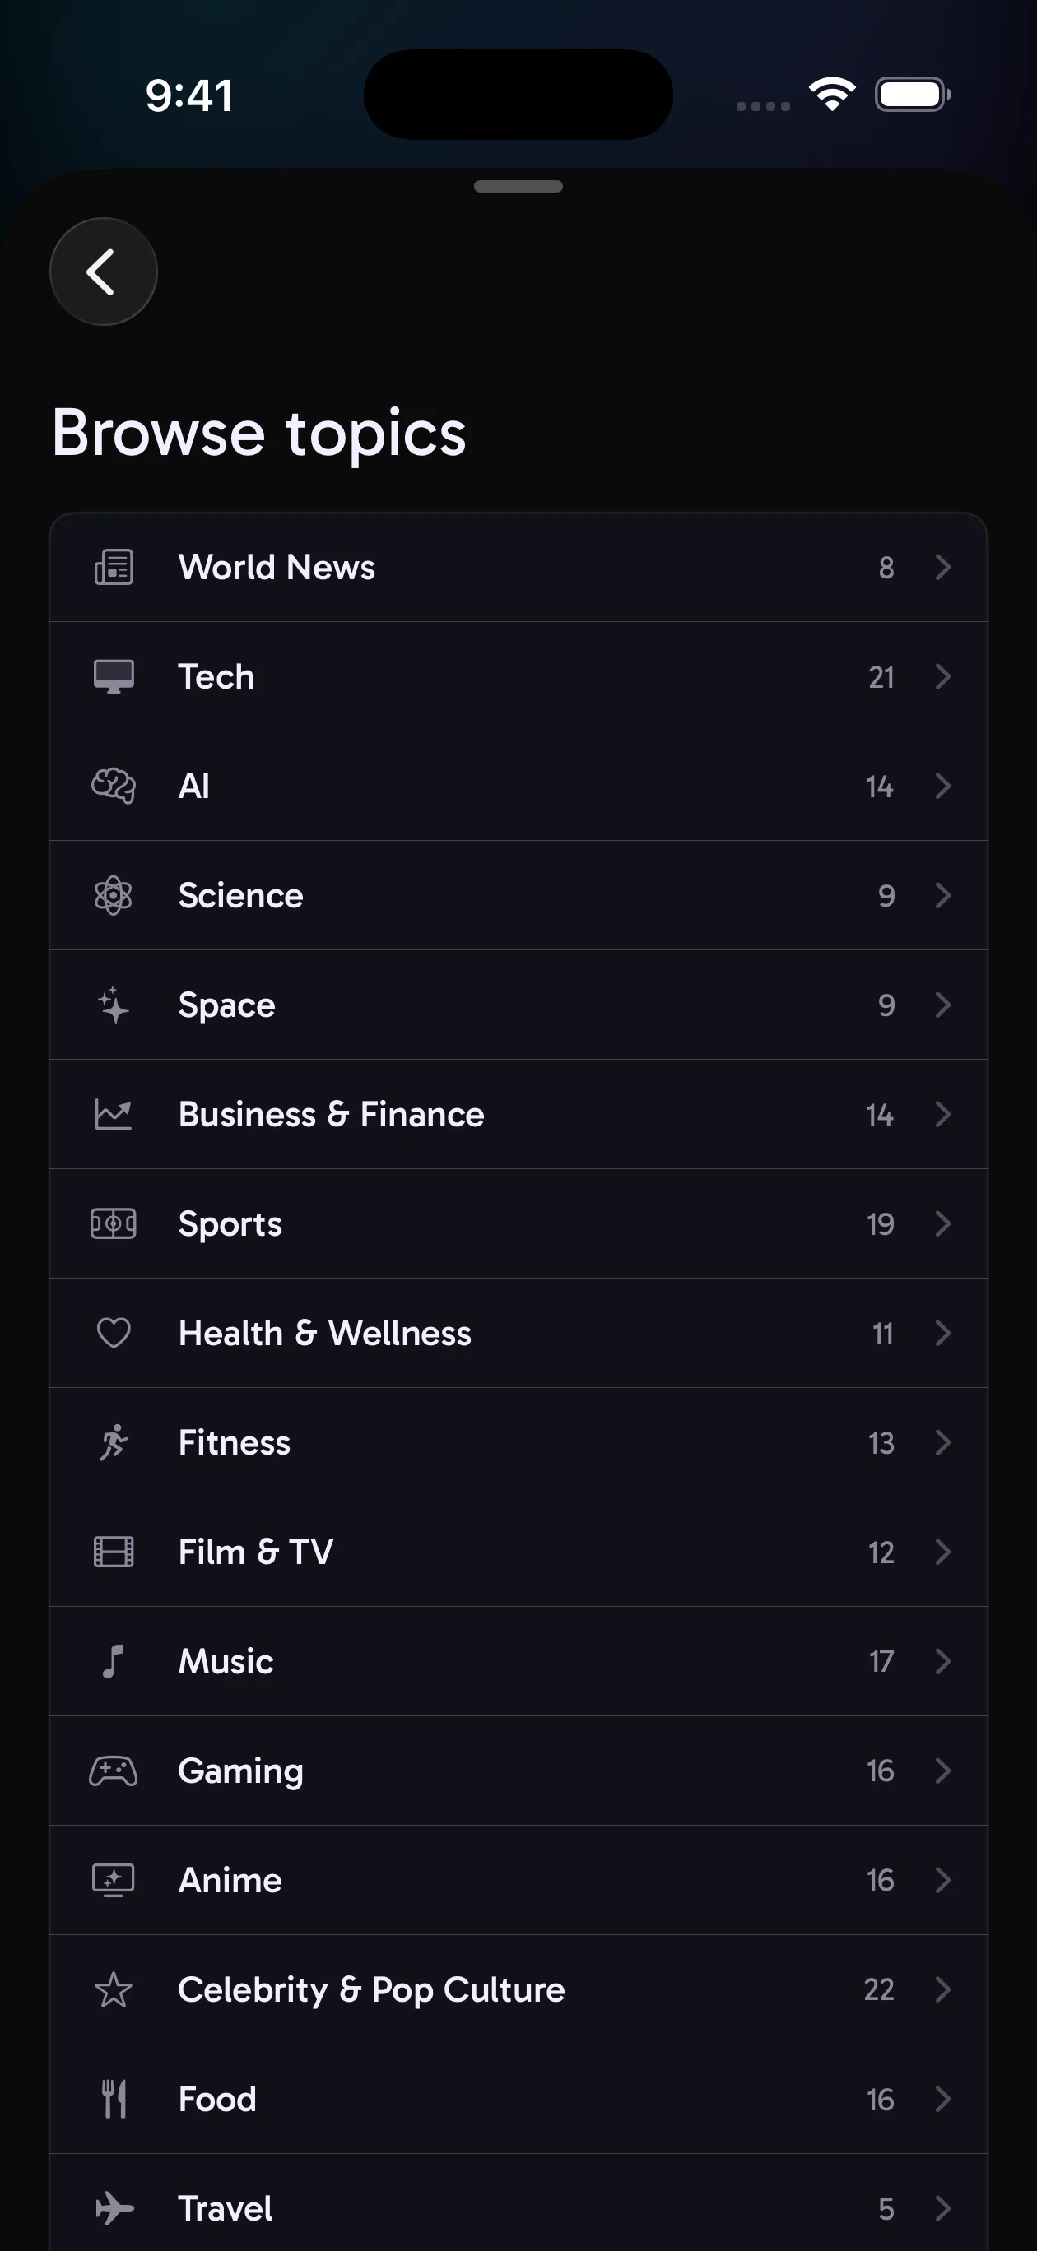Select the Anime topic label

click(x=230, y=1881)
